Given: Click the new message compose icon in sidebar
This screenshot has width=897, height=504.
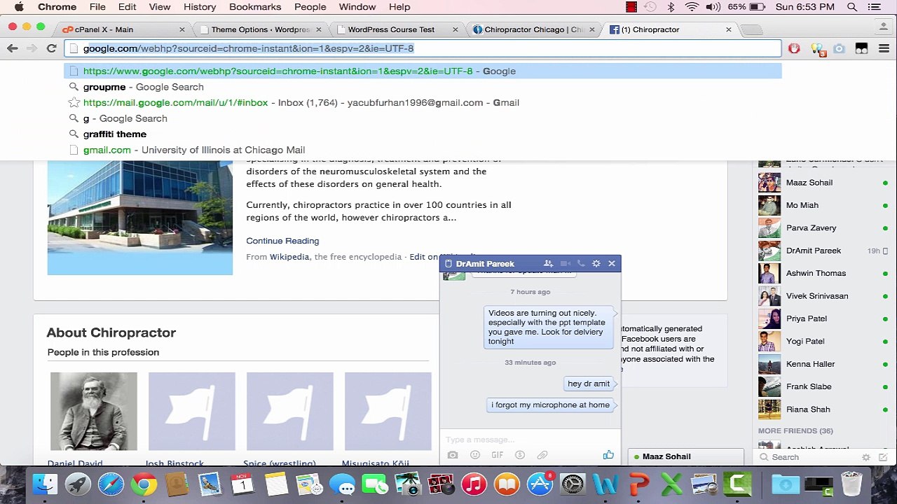Looking at the screenshot, I should click(884, 457).
